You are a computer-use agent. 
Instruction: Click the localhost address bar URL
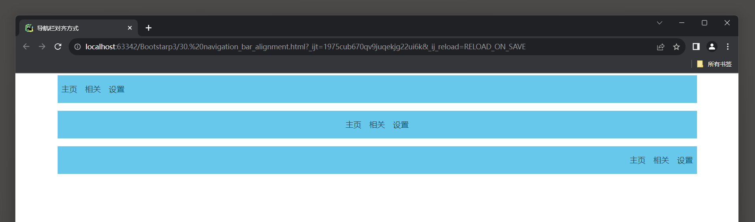tap(305, 47)
